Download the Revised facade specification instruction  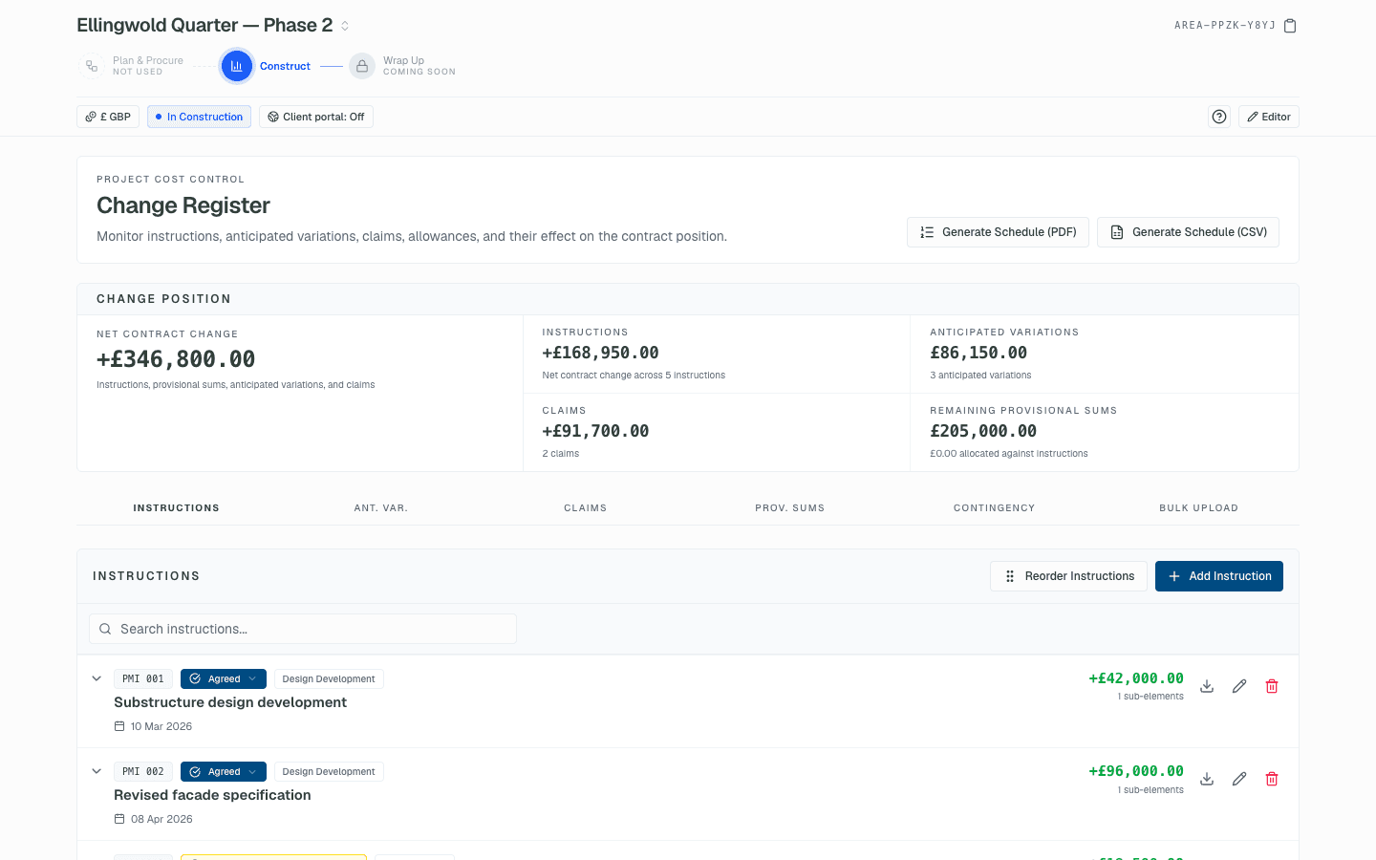tap(1207, 779)
